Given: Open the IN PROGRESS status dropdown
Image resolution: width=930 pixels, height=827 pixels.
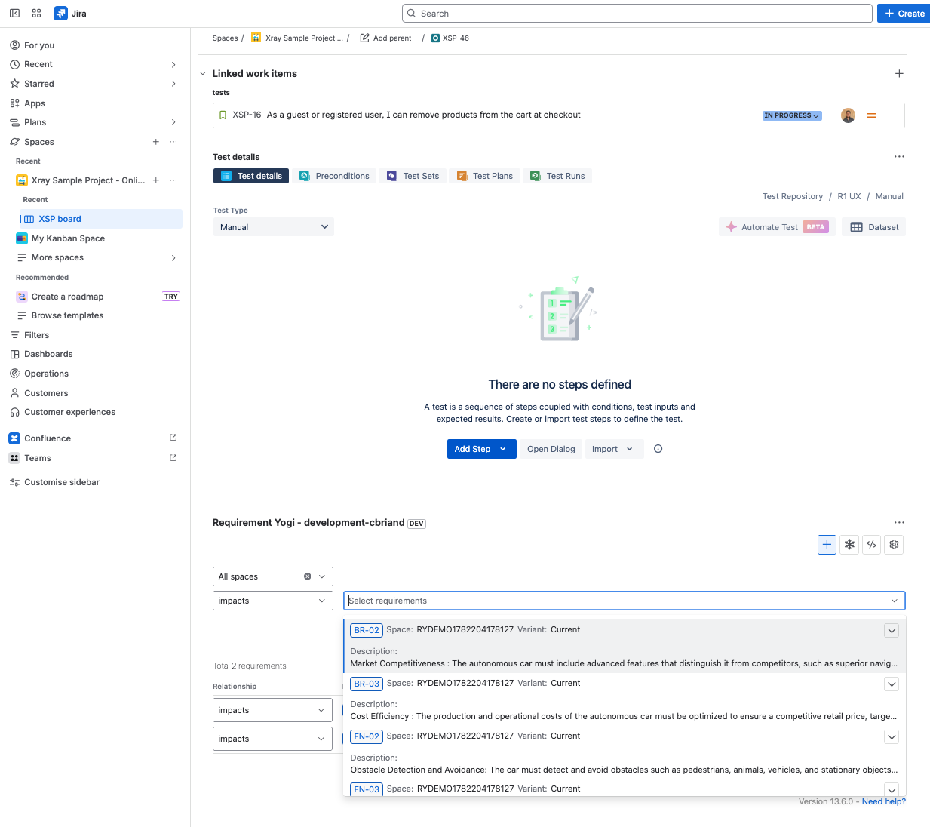Looking at the screenshot, I should point(791,115).
